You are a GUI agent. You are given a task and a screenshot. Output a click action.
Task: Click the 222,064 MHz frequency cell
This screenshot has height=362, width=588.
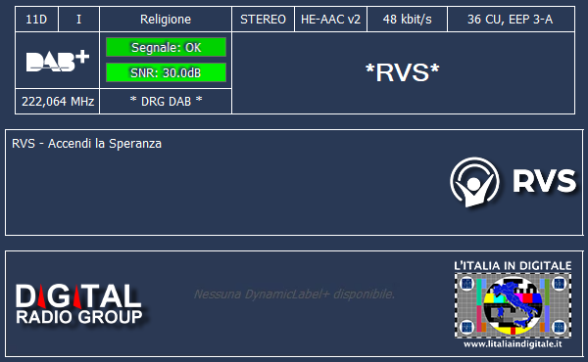58,101
